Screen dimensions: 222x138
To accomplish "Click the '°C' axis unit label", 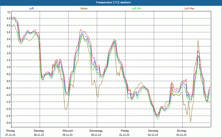I will (x=9, y=12).
